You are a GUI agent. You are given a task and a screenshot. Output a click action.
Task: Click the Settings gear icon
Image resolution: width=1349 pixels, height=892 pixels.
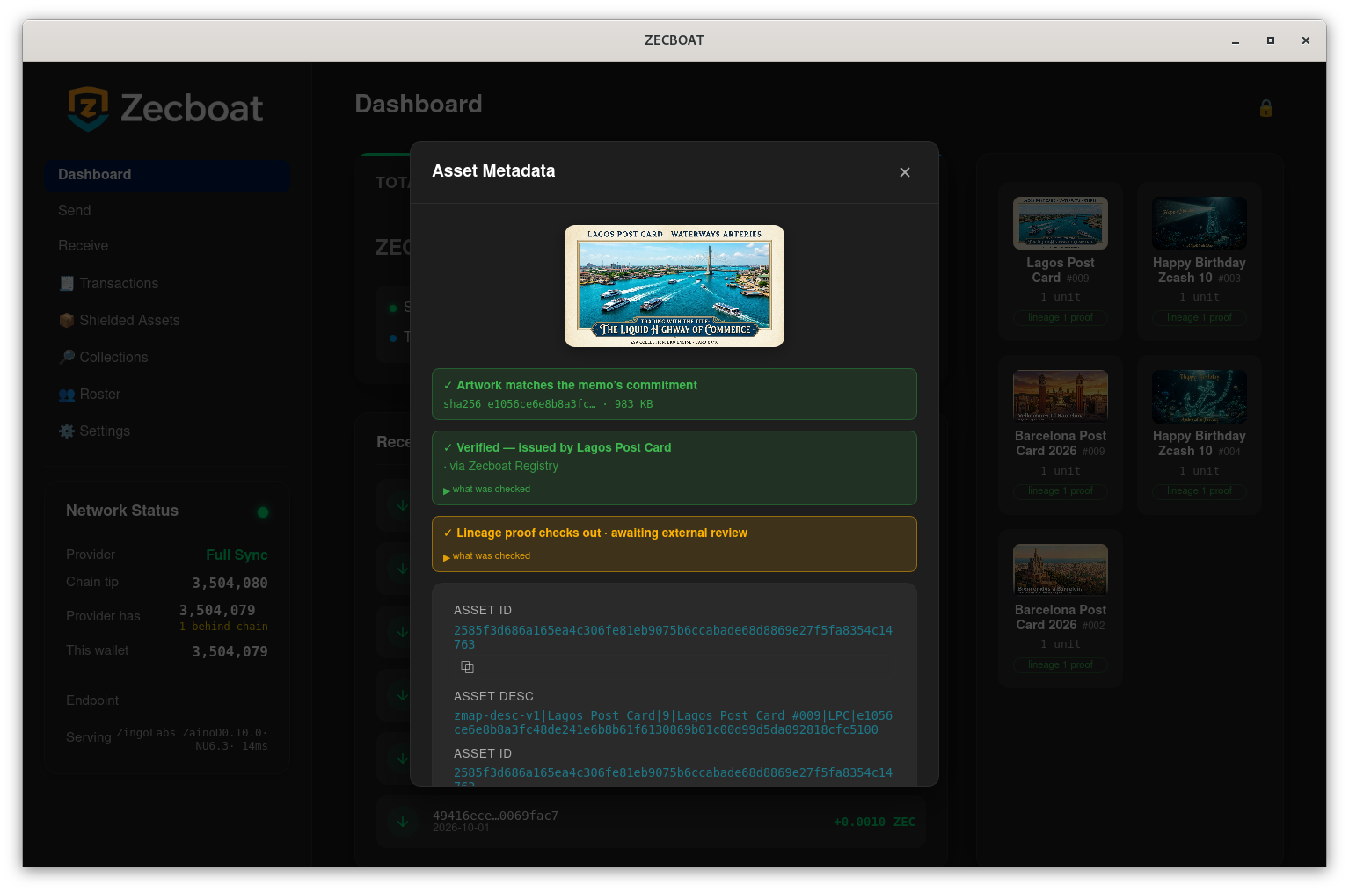(x=67, y=431)
